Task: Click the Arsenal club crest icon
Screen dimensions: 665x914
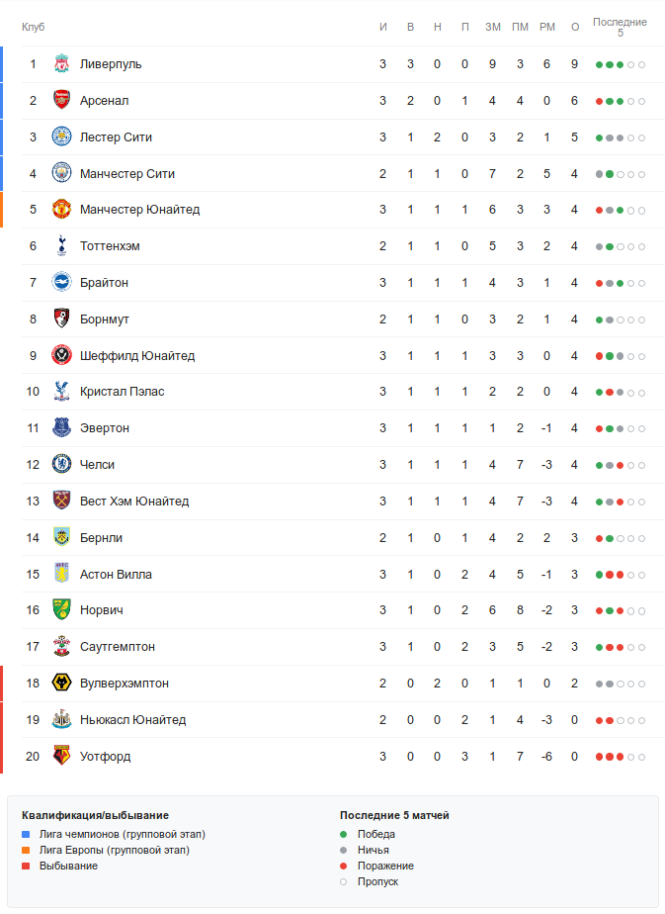Action: 62,101
